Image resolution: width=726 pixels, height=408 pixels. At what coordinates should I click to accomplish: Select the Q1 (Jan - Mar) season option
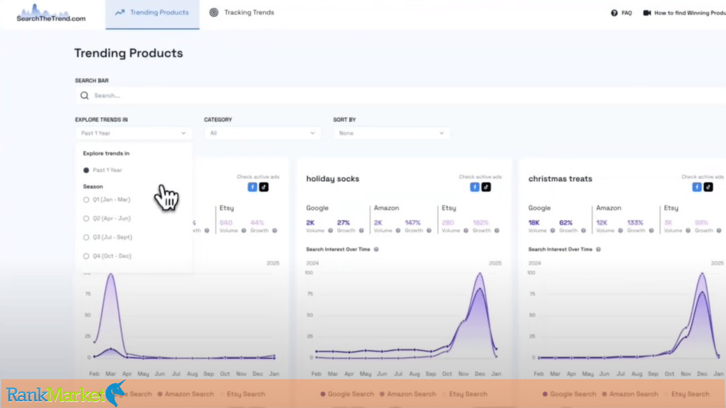[x=107, y=200]
